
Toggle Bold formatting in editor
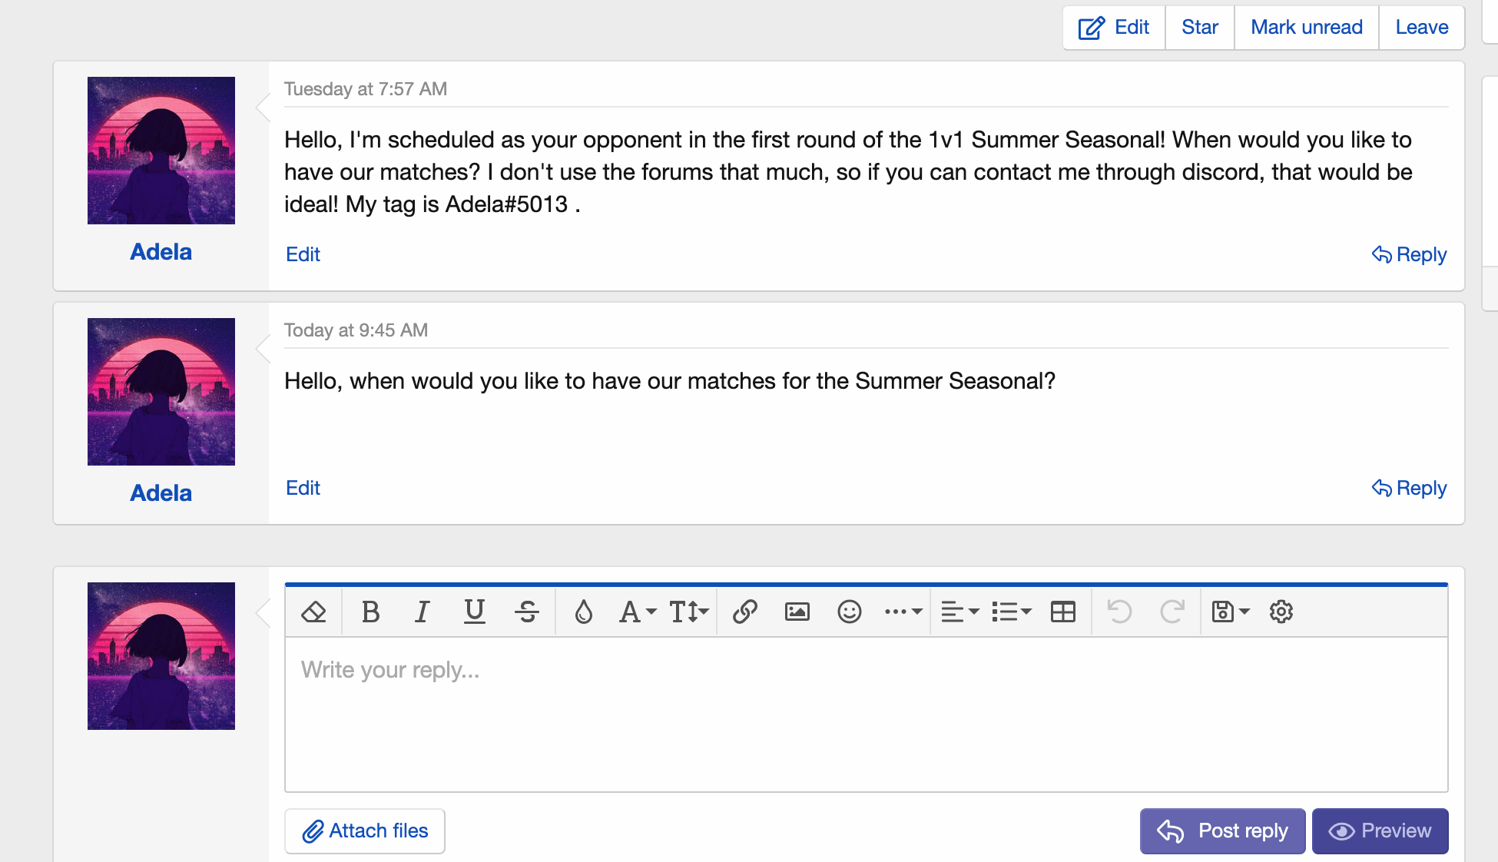coord(370,612)
